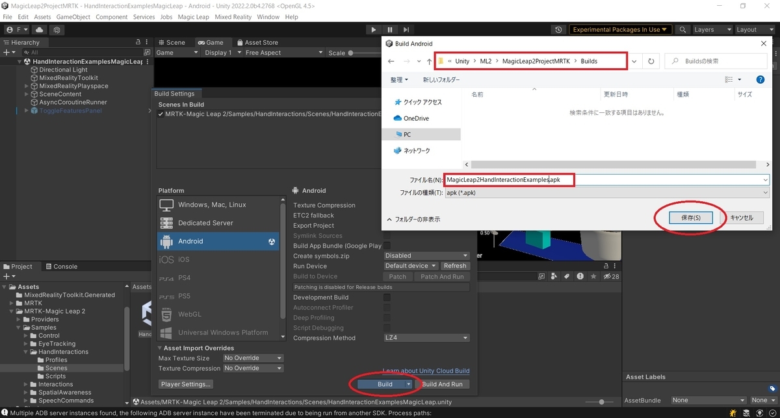Switch to the Scene tab

(172, 42)
